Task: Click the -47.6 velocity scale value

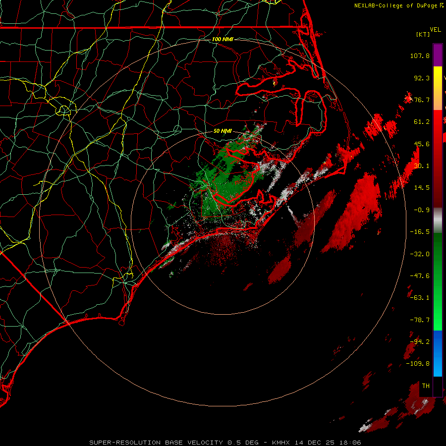Action: coord(420,276)
